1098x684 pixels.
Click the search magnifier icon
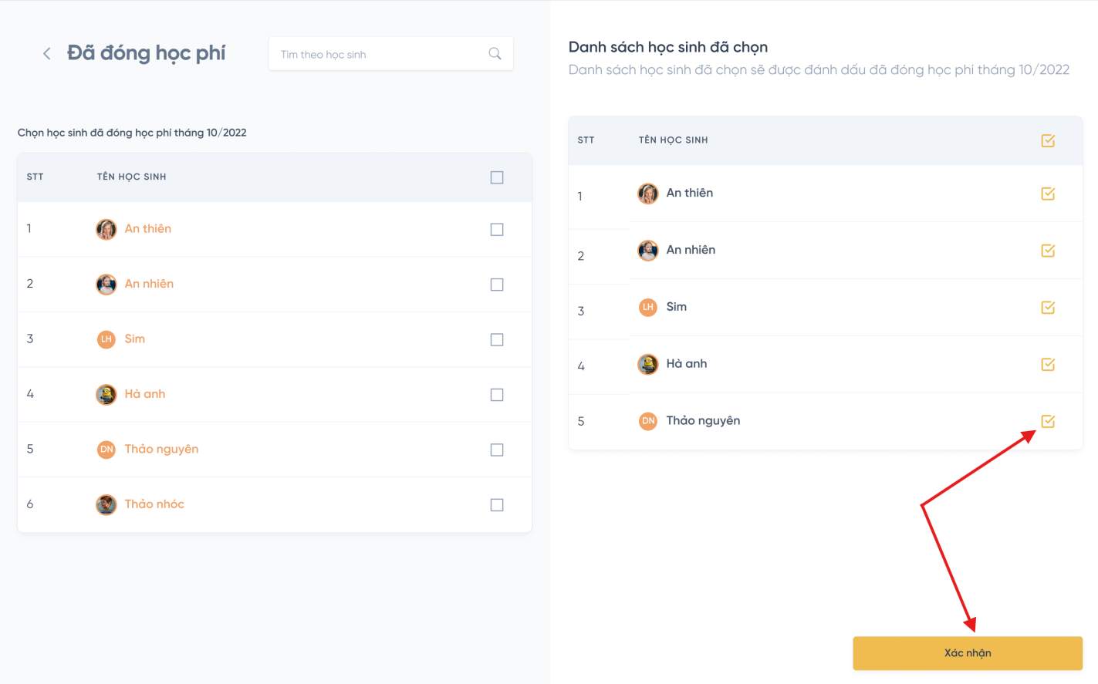495,54
